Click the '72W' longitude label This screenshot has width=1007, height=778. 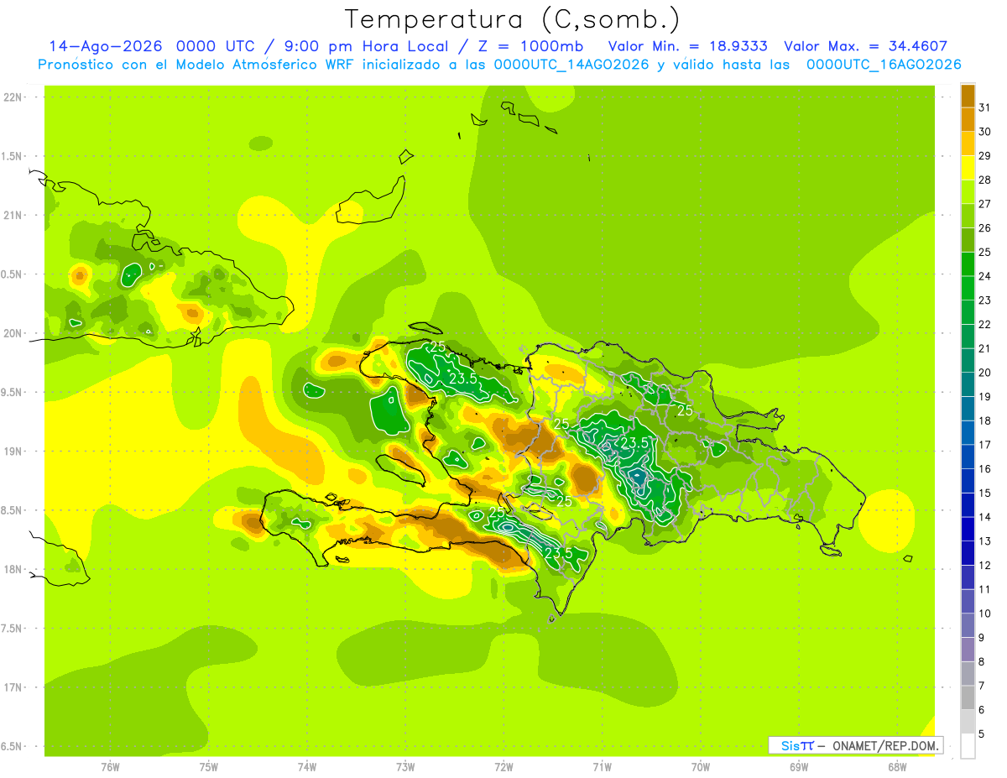[x=503, y=767]
